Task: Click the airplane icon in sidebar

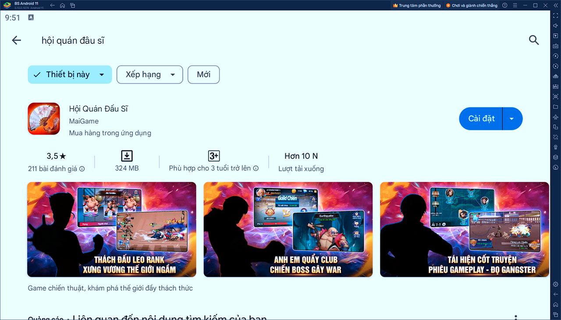Action: pos(555,117)
